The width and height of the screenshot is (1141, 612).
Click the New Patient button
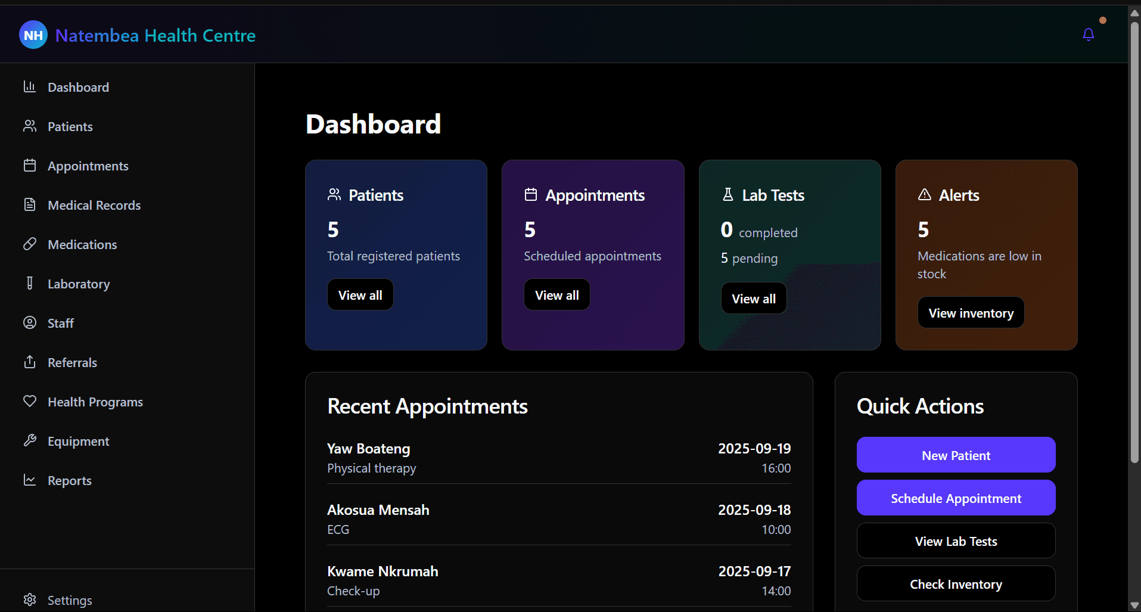click(x=956, y=455)
